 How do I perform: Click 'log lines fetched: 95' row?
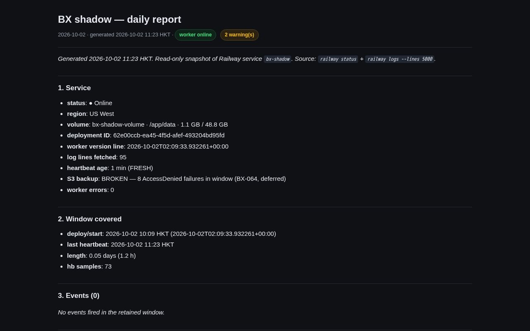[x=97, y=157]
